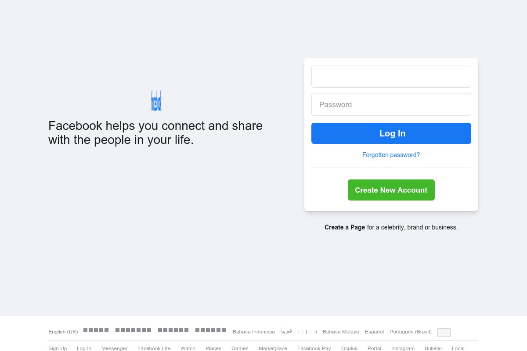527x351 pixels.
Task: Open the Watch footer link
Action: point(188,348)
